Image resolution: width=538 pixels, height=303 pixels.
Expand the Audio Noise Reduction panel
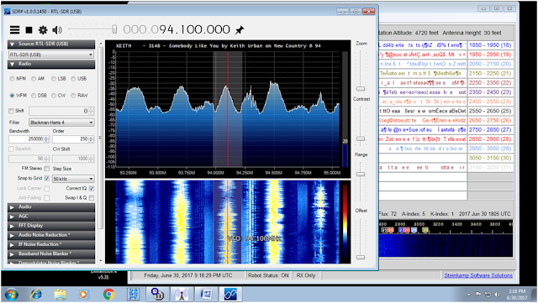51,235
